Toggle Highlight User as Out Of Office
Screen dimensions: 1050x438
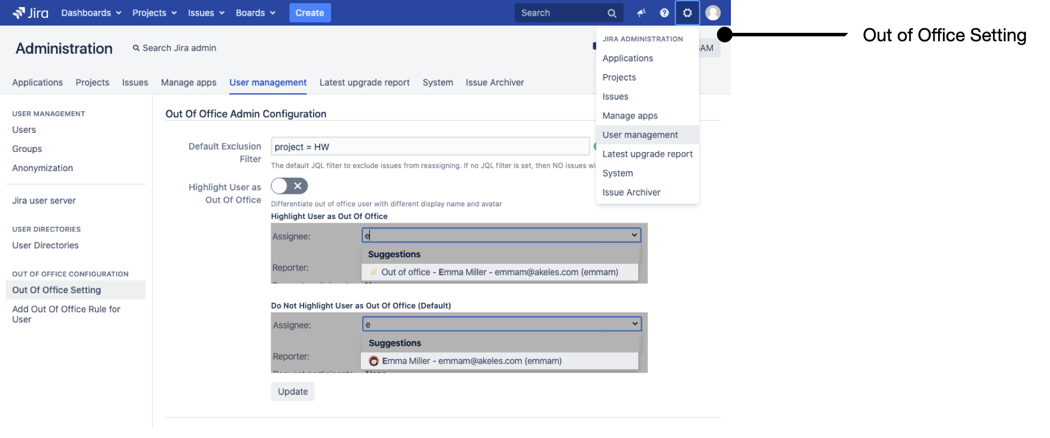289,186
